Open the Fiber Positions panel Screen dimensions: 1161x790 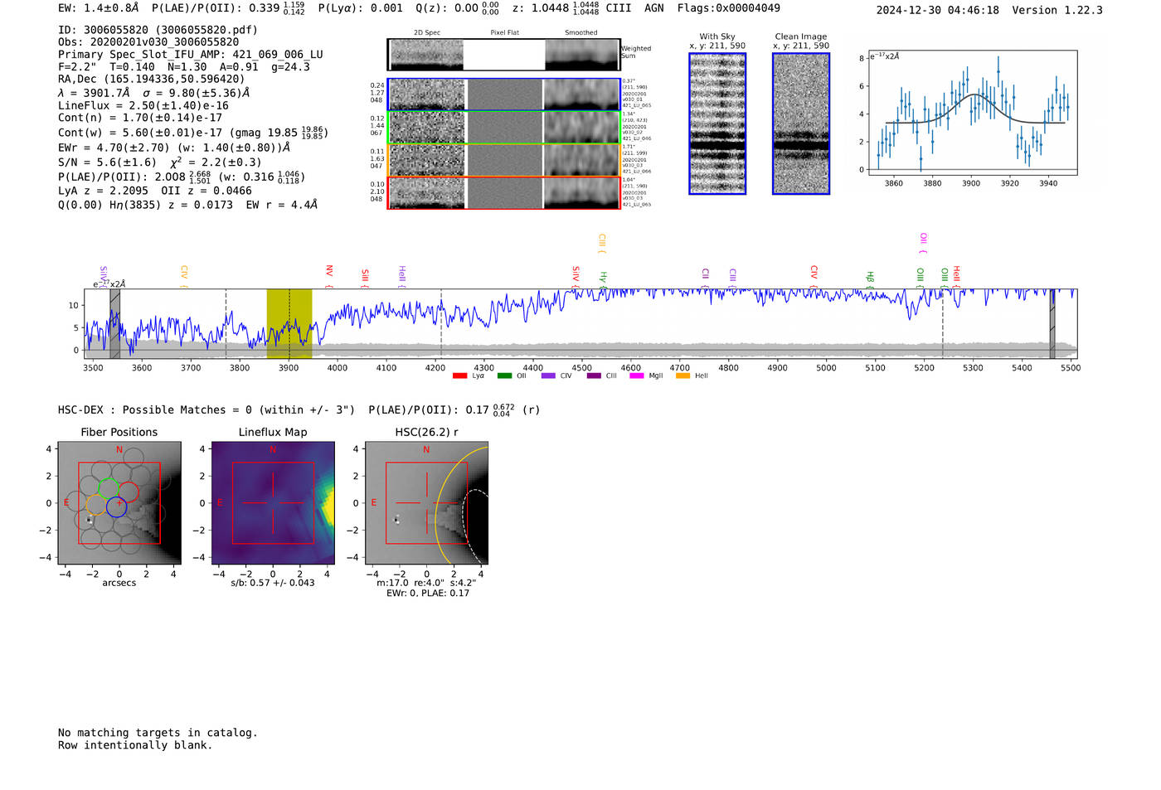119,503
